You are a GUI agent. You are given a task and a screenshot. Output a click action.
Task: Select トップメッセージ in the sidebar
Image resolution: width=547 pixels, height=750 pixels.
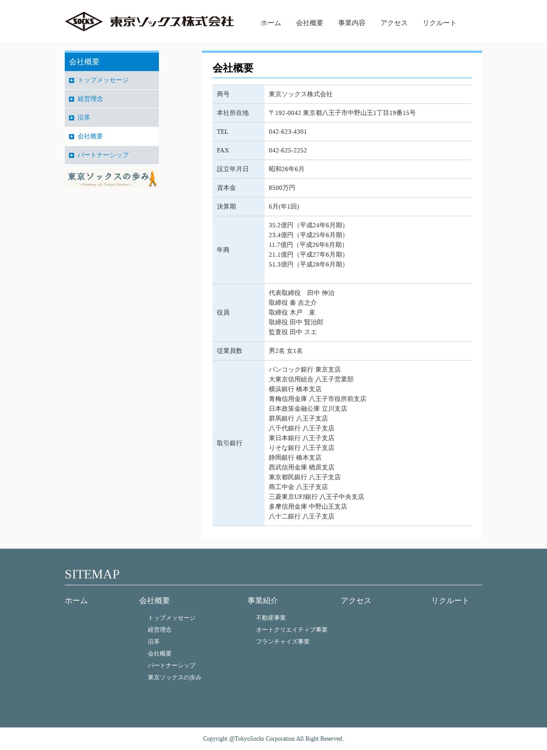tap(112, 80)
